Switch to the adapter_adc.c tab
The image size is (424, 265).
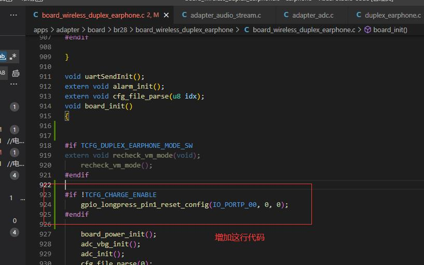point(309,16)
